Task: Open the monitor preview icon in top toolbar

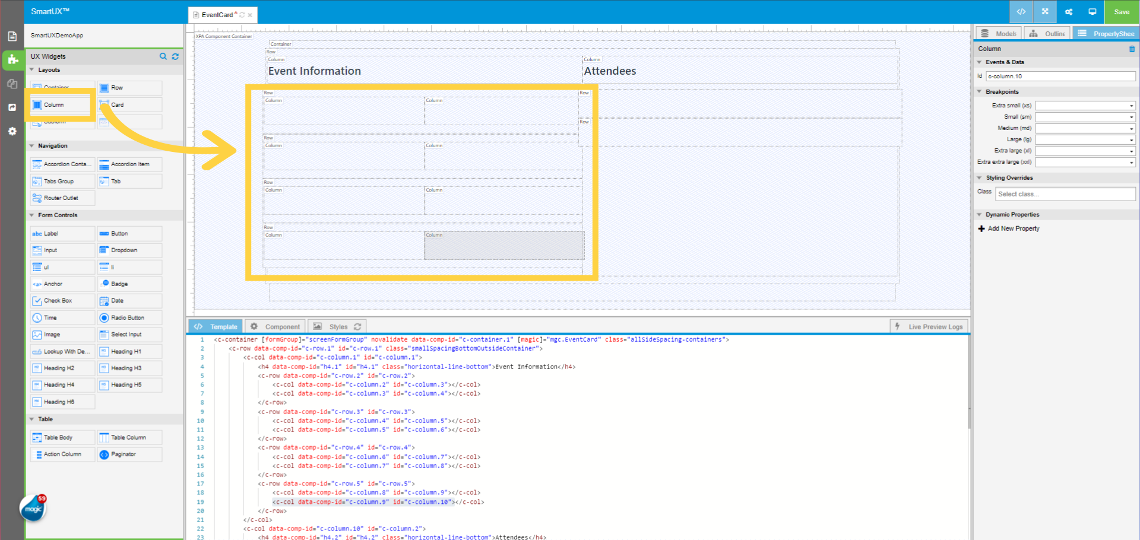Action: [1092, 12]
